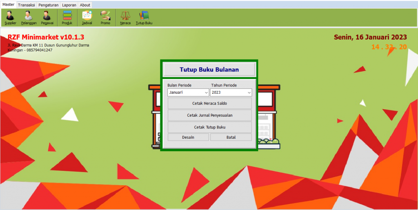Switch to the Laporan tab
This screenshot has height=210, width=418.
[x=69, y=5]
